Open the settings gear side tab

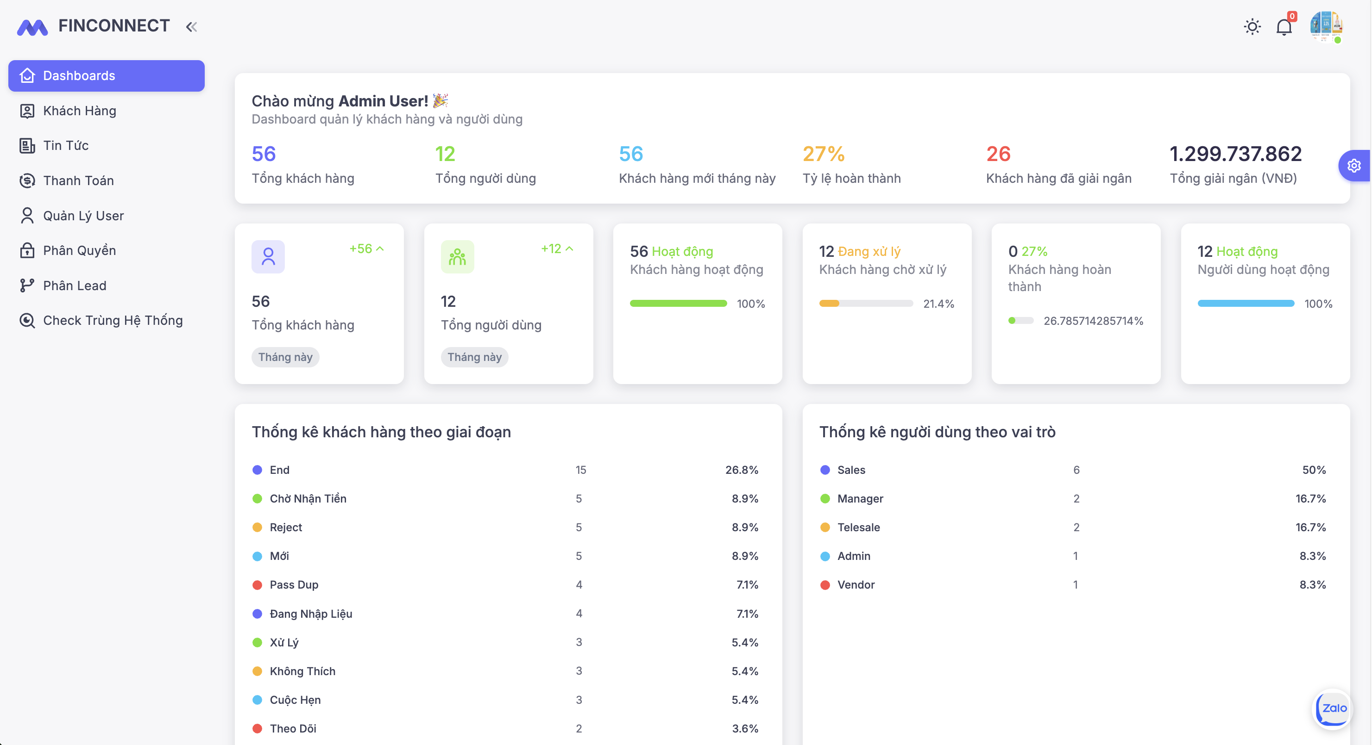coord(1354,166)
